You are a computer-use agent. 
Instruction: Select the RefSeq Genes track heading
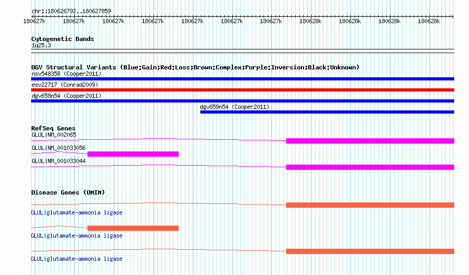53,128
